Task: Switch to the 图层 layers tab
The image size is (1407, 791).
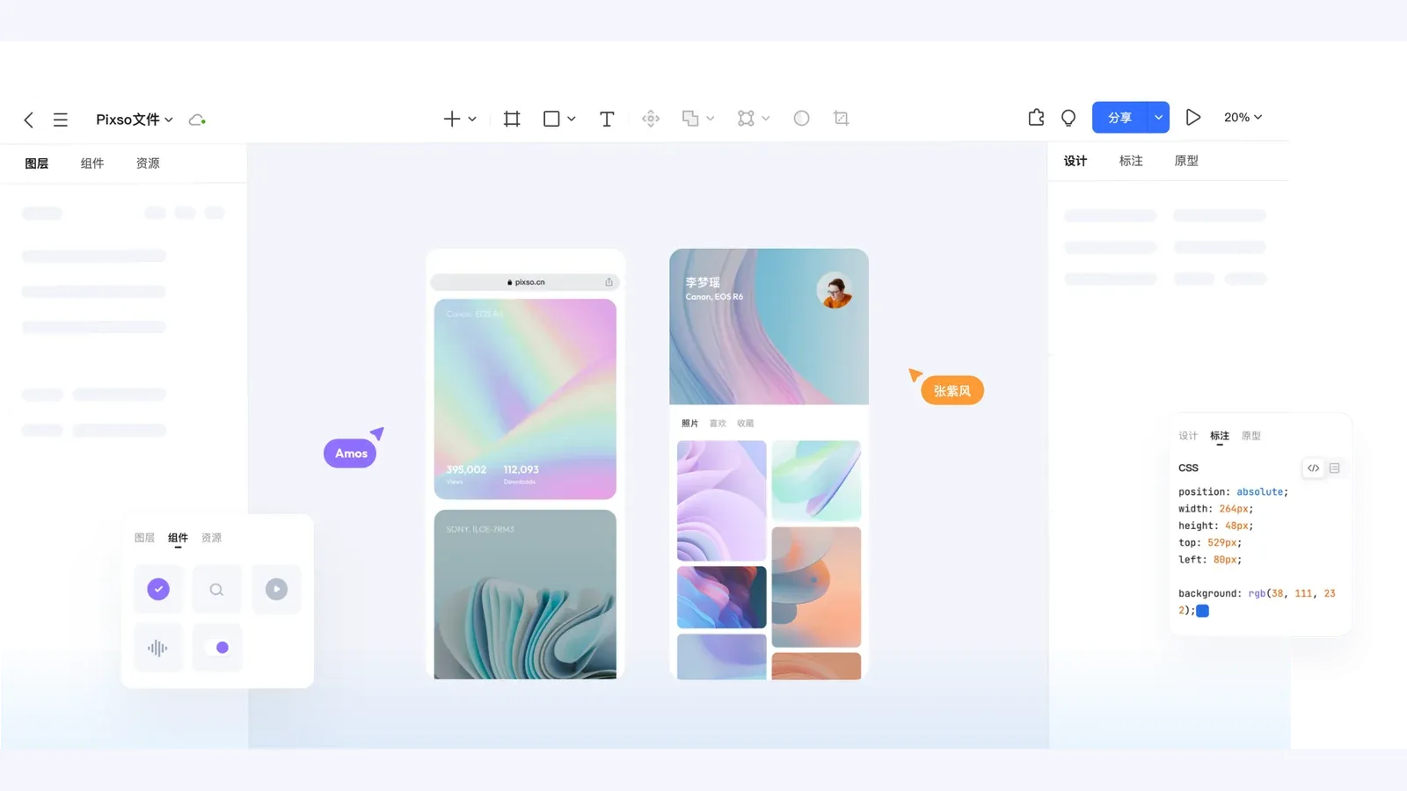Action: click(x=37, y=163)
